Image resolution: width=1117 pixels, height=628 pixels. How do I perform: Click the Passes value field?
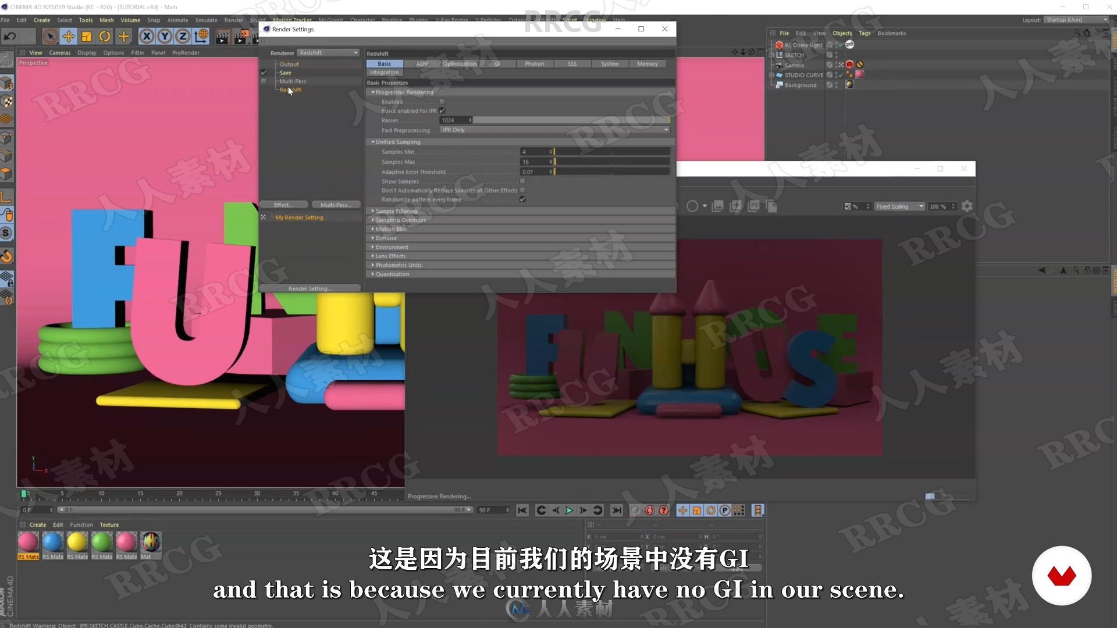456,120
